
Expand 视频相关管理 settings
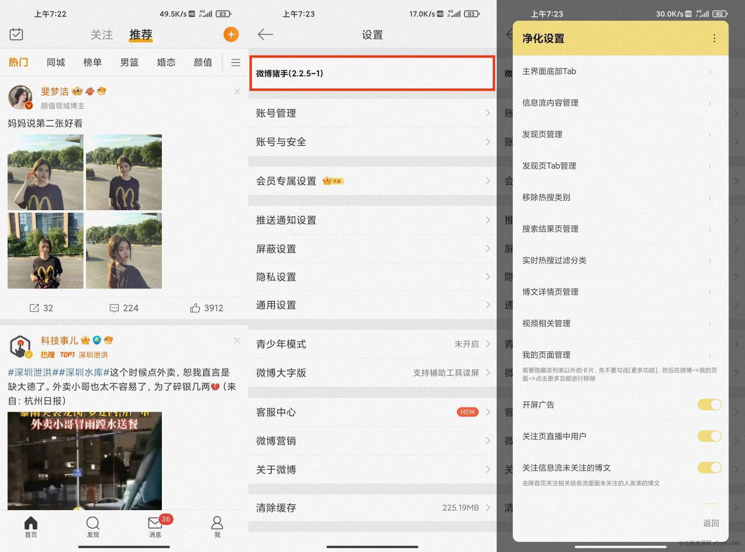620,323
